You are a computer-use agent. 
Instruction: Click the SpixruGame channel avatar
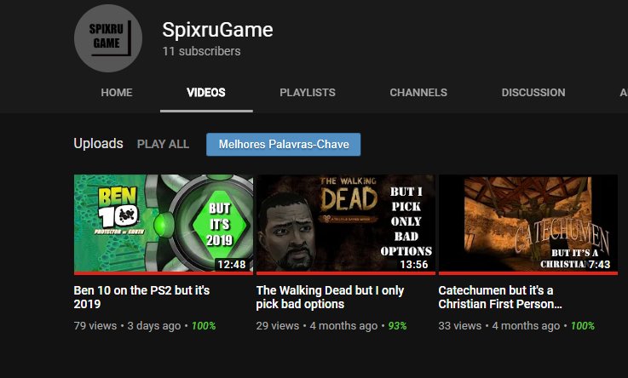pyautogui.click(x=108, y=38)
